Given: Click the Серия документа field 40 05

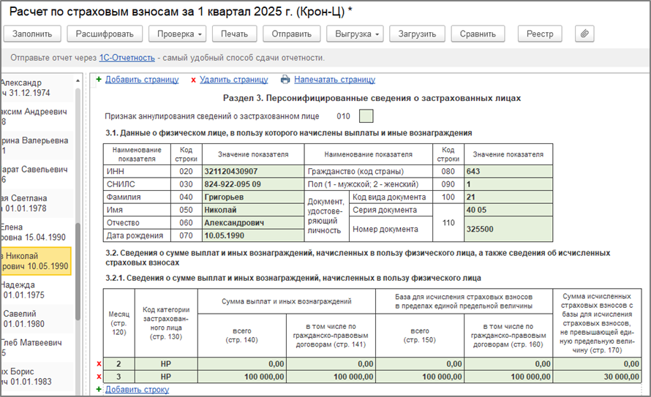Looking at the screenshot, I should pos(508,210).
